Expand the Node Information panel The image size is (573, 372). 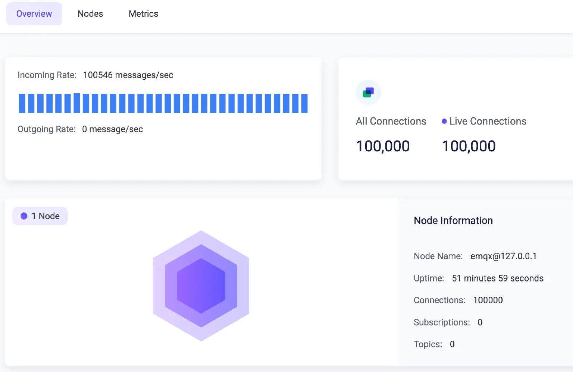(453, 220)
